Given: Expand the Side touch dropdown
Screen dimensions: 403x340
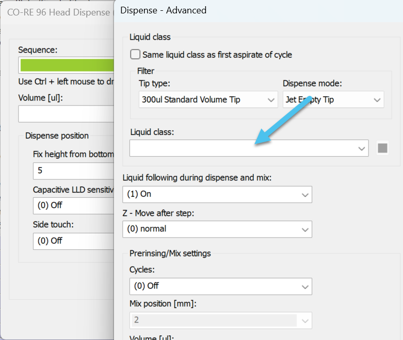Looking at the screenshot, I should coord(73,241).
